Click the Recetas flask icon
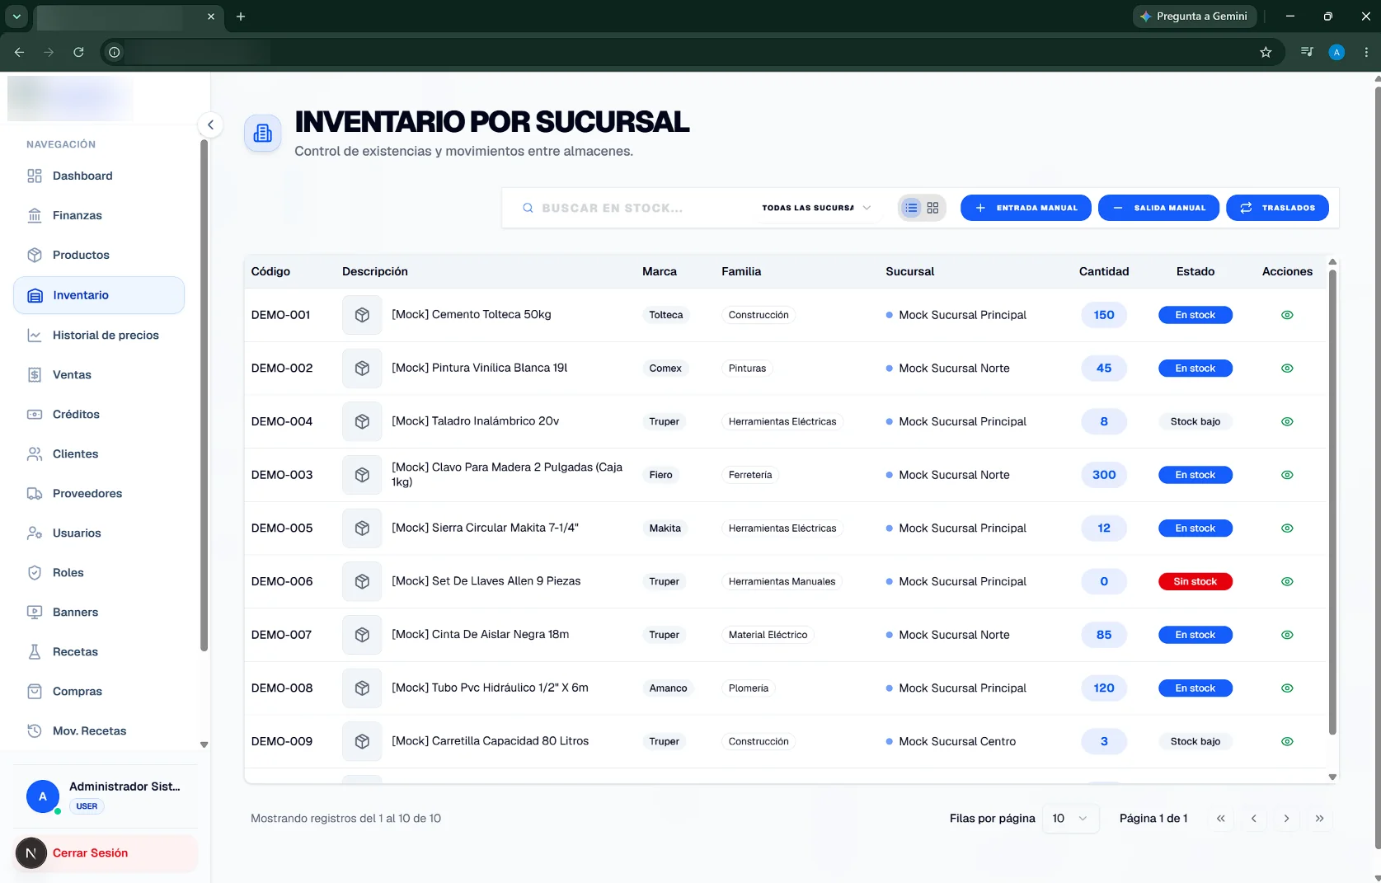 [35, 651]
